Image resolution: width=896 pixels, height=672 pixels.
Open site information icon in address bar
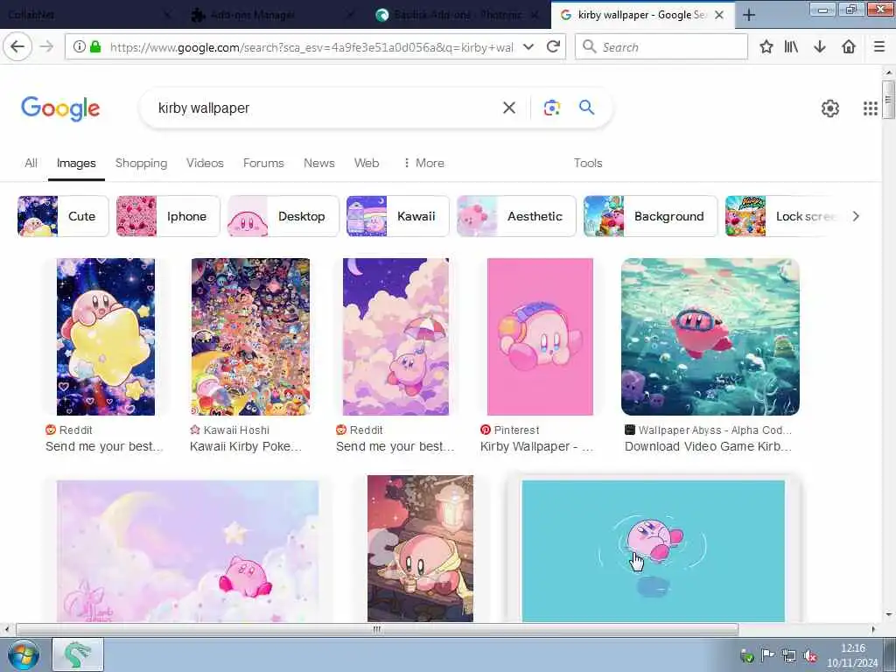tap(80, 46)
